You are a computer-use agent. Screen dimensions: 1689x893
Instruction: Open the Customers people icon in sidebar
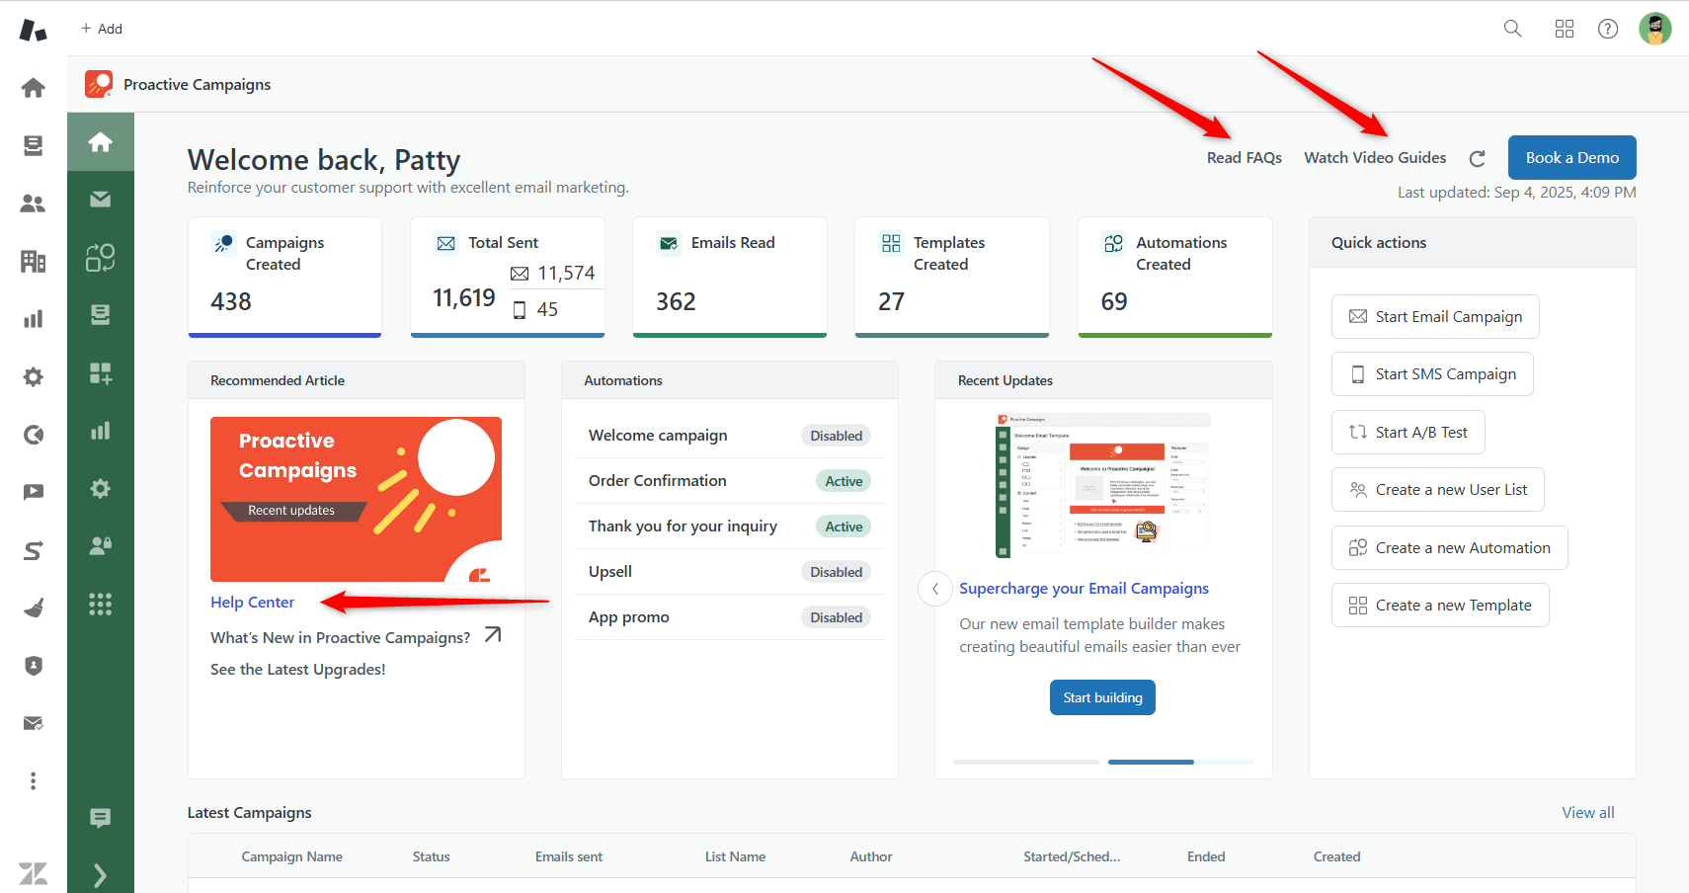[x=34, y=203]
